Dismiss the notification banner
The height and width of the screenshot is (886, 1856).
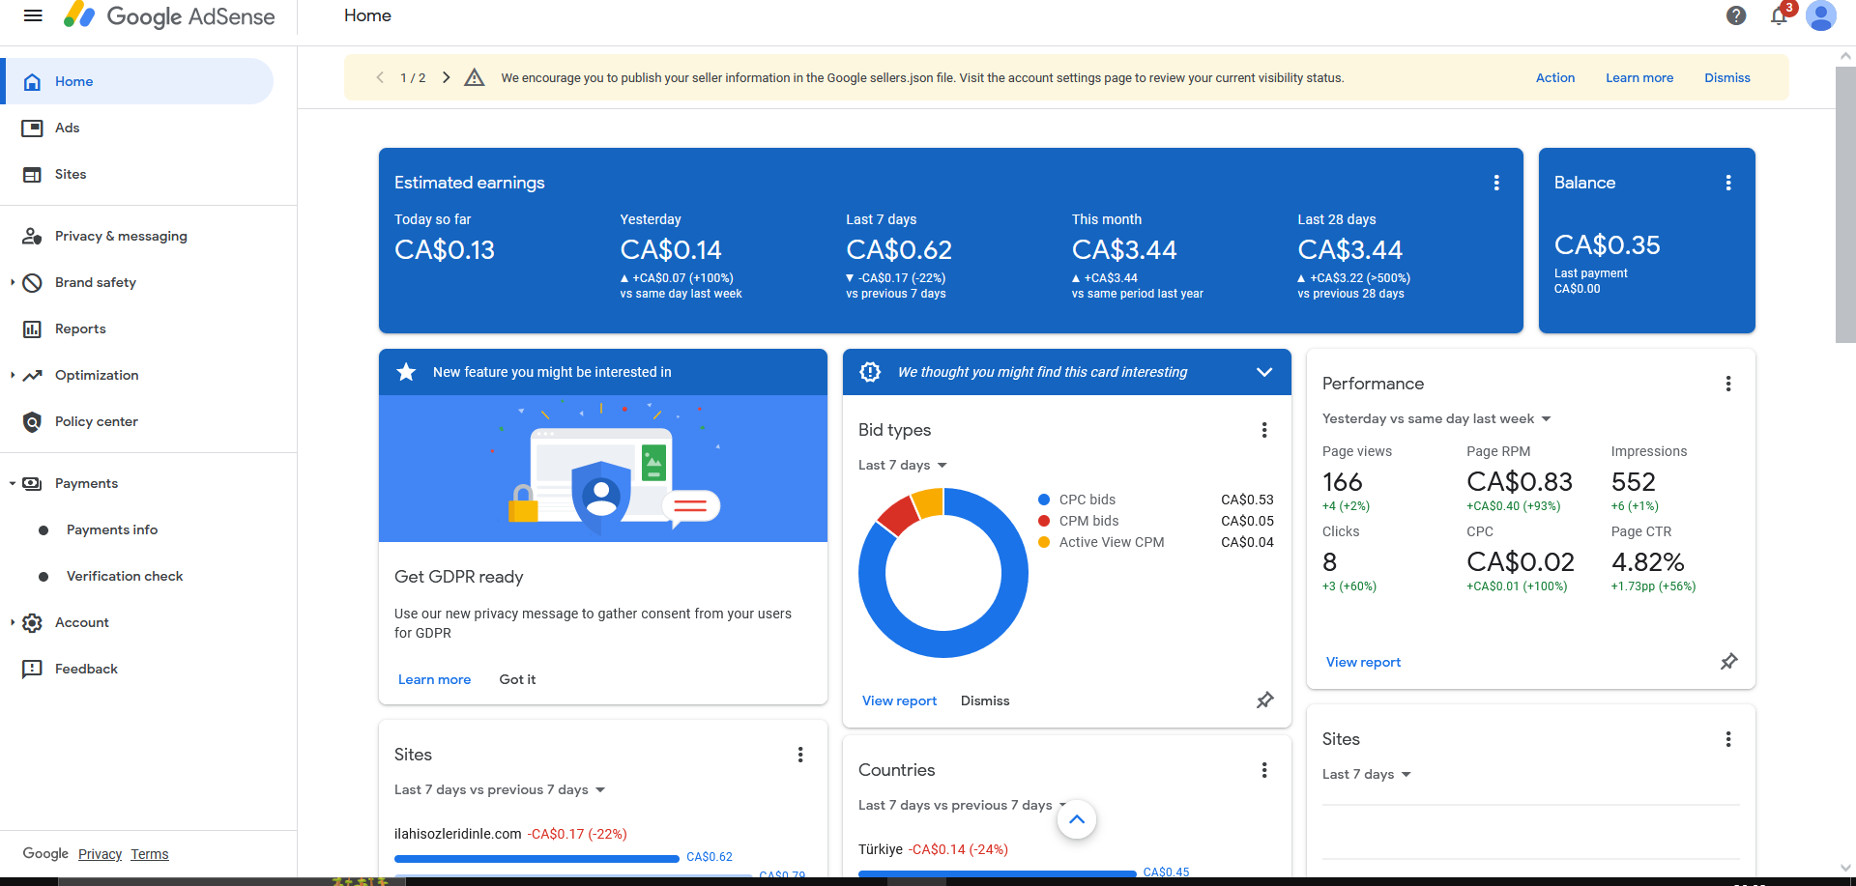(x=1727, y=77)
